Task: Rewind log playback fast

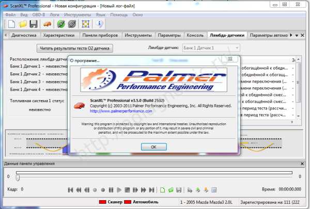Action: tap(79, 190)
